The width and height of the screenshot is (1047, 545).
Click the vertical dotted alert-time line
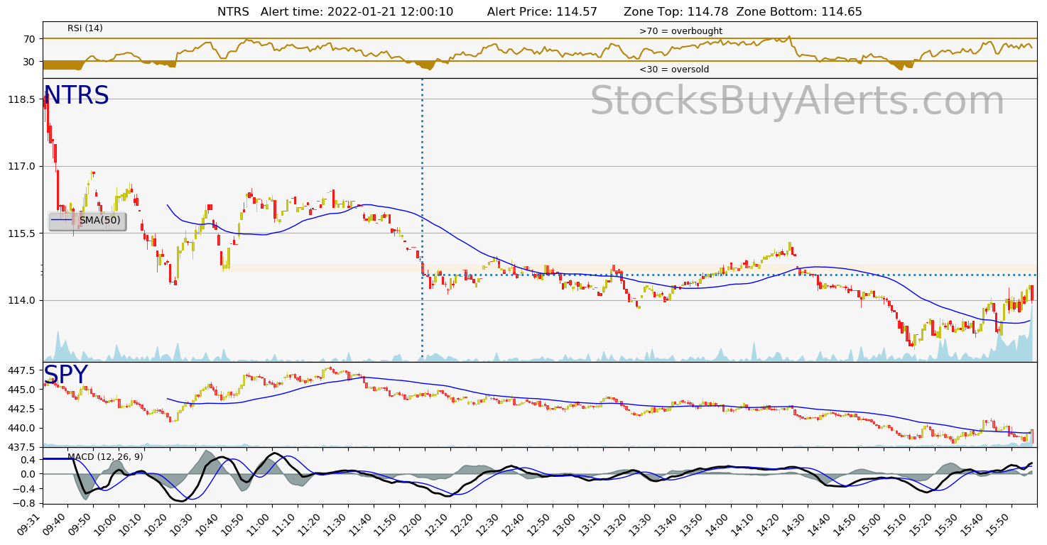point(422,220)
